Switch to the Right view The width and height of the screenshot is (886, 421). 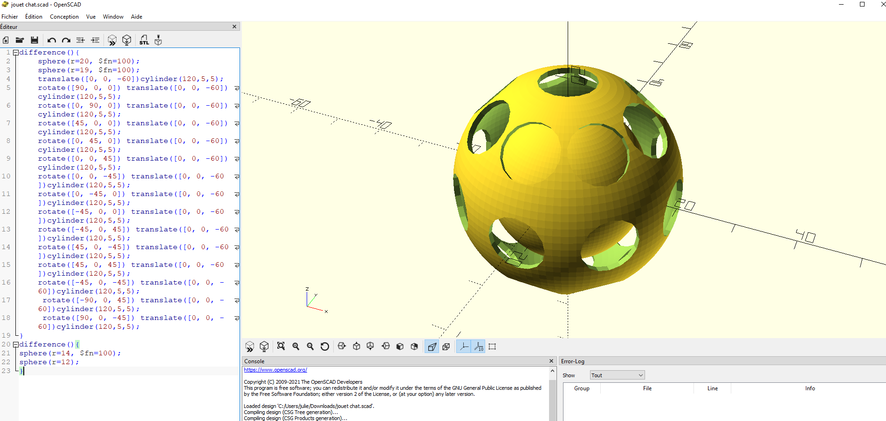coord(342,346)
